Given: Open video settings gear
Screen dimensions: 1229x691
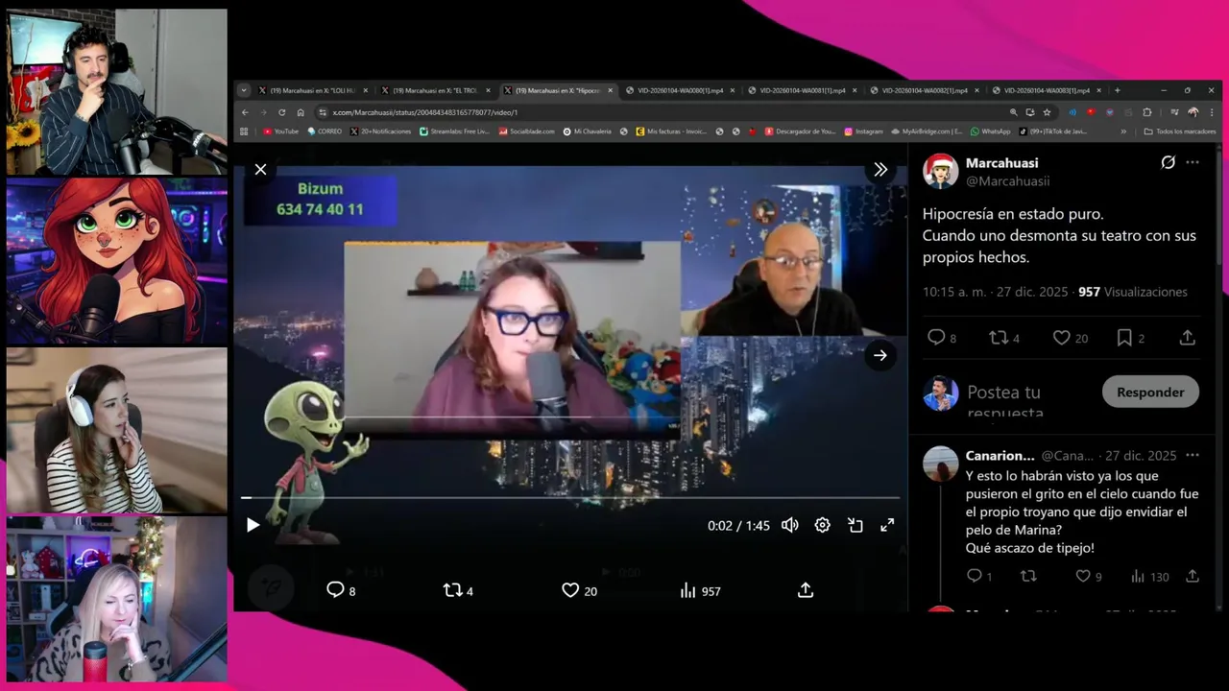Looking at the screenshot, I should point(822,525).
